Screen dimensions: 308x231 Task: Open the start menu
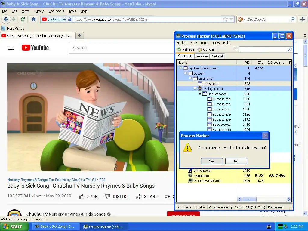click(x=14, y=226)
